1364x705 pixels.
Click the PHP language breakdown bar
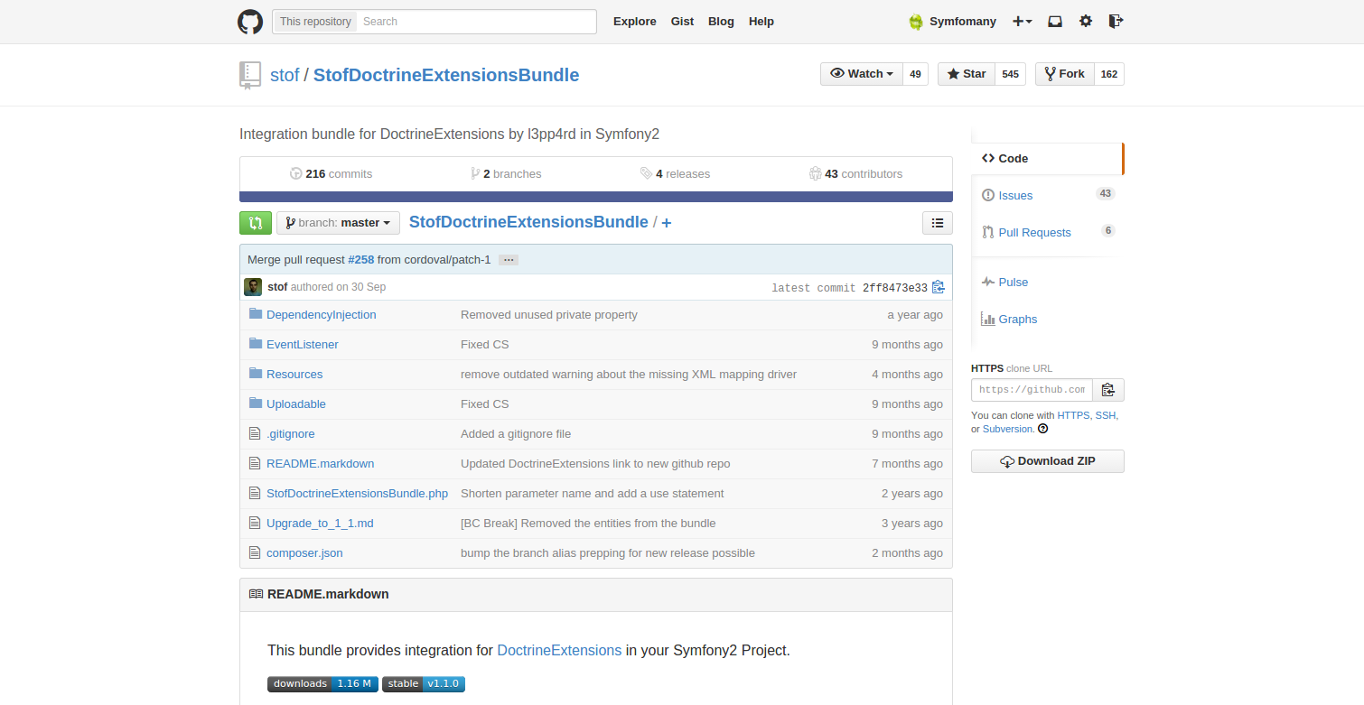pos(596,196)
